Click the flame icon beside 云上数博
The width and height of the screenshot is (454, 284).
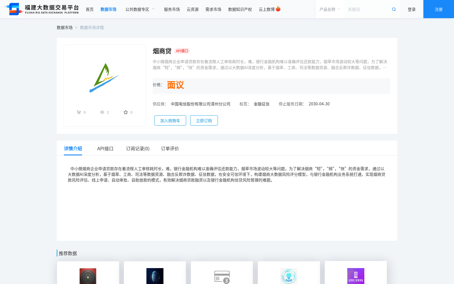pyautogui.click(x=278, y=9)
